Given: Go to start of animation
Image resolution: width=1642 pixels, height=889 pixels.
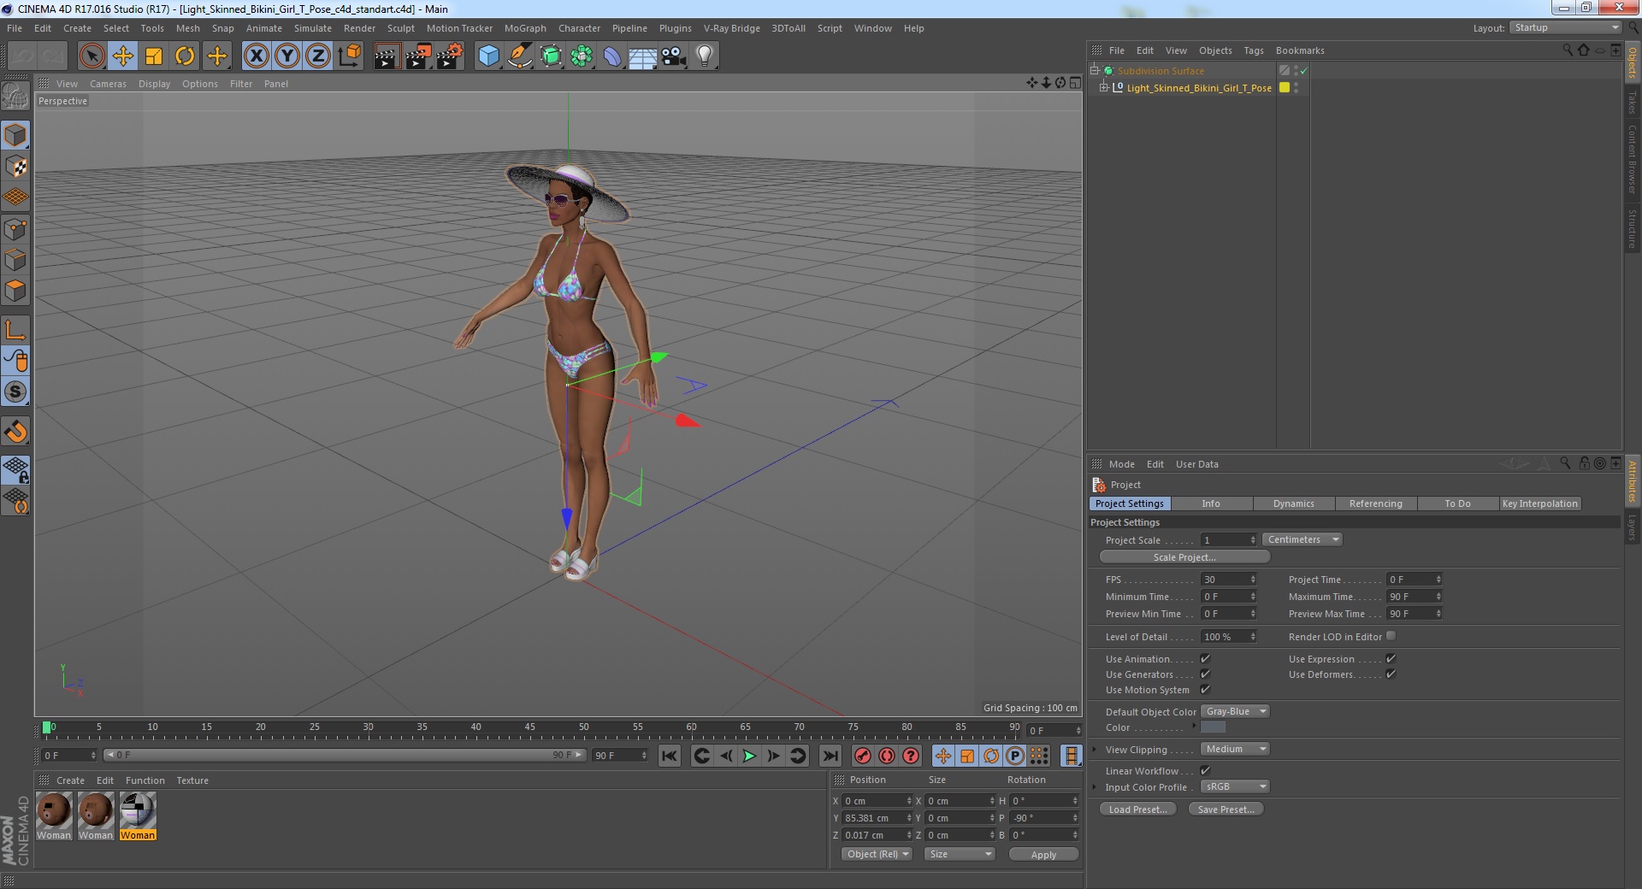Looking at the screenshot, I should (670, 756).
